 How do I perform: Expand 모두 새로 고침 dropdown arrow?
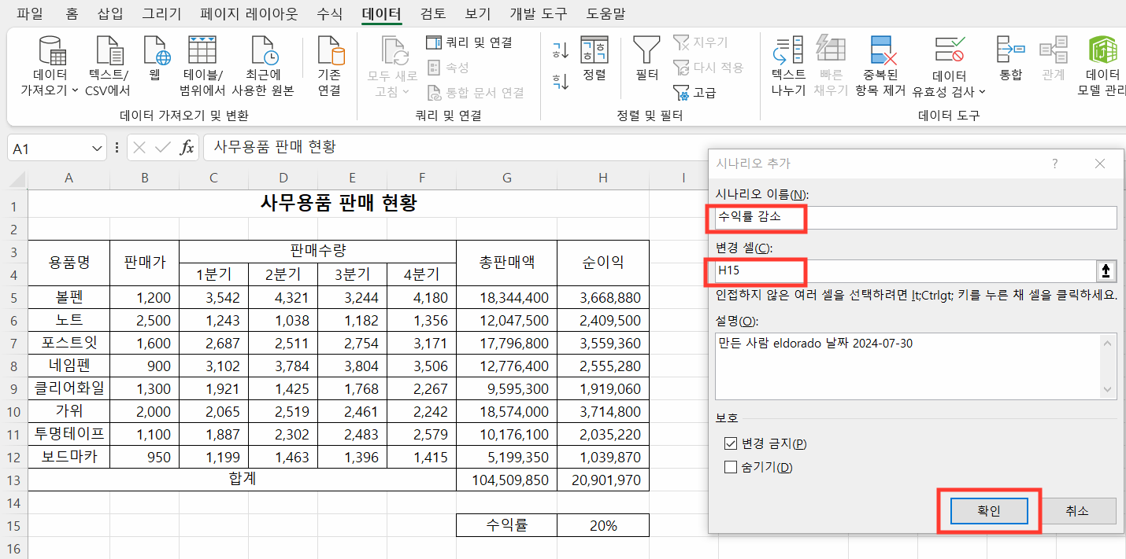[406, 92]
